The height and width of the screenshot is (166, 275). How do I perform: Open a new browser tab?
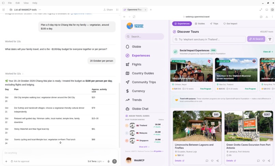click(151, 10)
